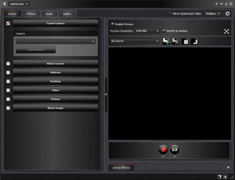Uncheck the Enable Preview checkbox
This screenshot has height=180, width=235.
tap(112, 24)
